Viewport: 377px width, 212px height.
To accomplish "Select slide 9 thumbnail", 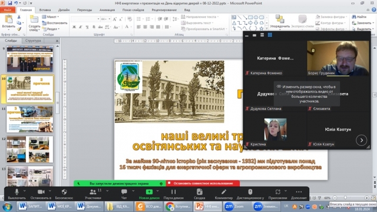I will pyautogui.click(x=29, y=59).
